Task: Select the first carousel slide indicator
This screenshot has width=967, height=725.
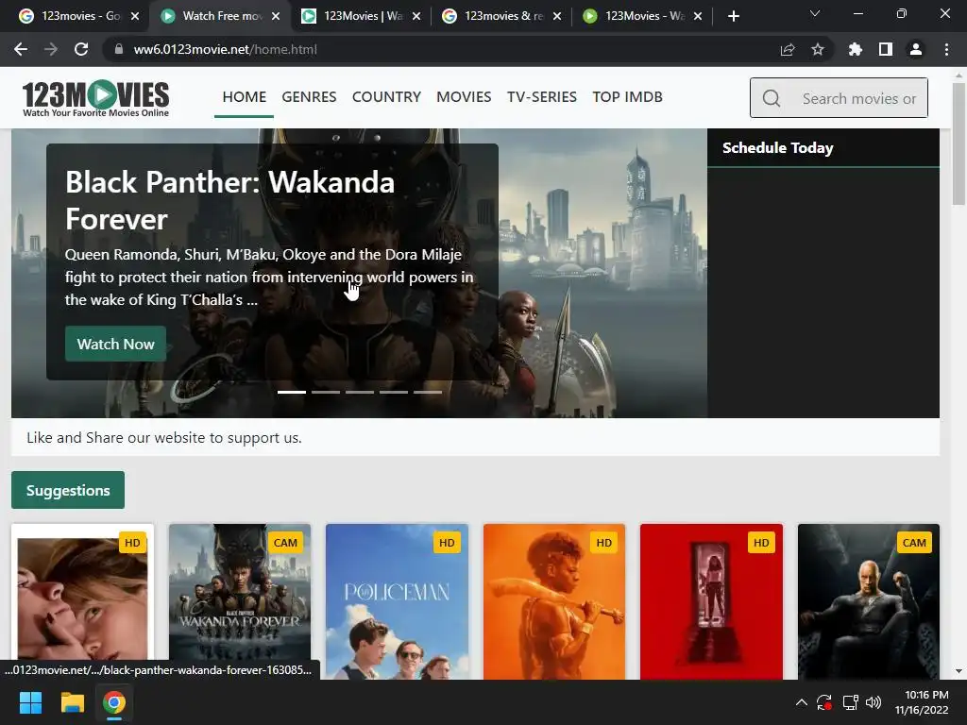Action: (x=292, y=392)
